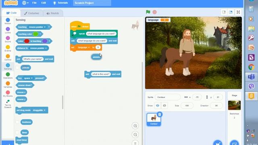Screen dimensions: 258x145
Task: Select the Sound block category
Action: [8, 39]
